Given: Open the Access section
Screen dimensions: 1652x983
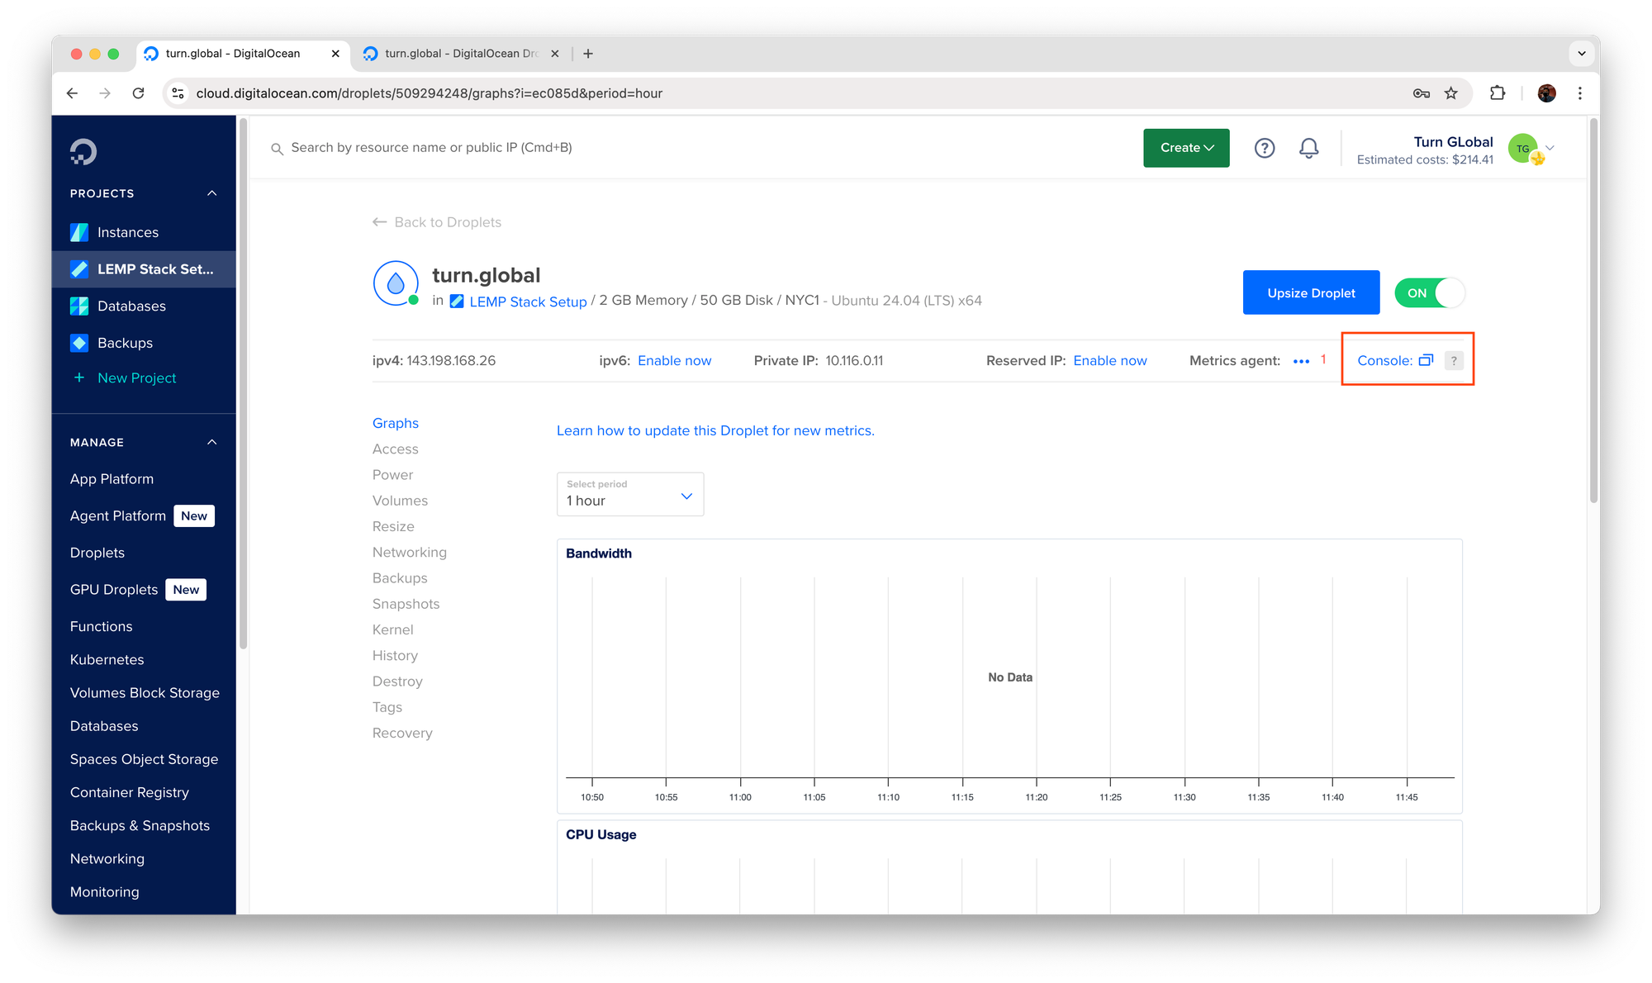Looking at the screenshot, I should (396, 449).
